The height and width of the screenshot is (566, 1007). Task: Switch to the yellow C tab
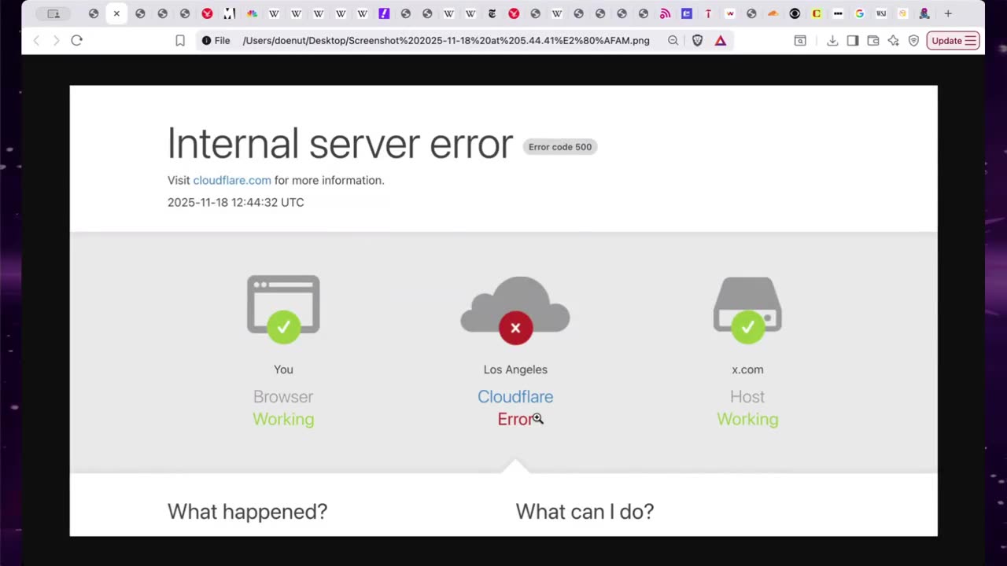click(817, 13)
